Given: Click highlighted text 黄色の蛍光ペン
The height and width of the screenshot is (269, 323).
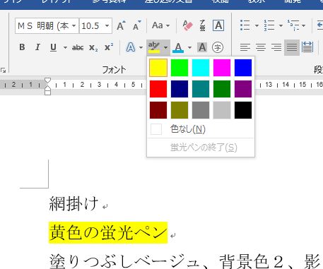Looking at the screenshot, I should (x=108, y=232).
